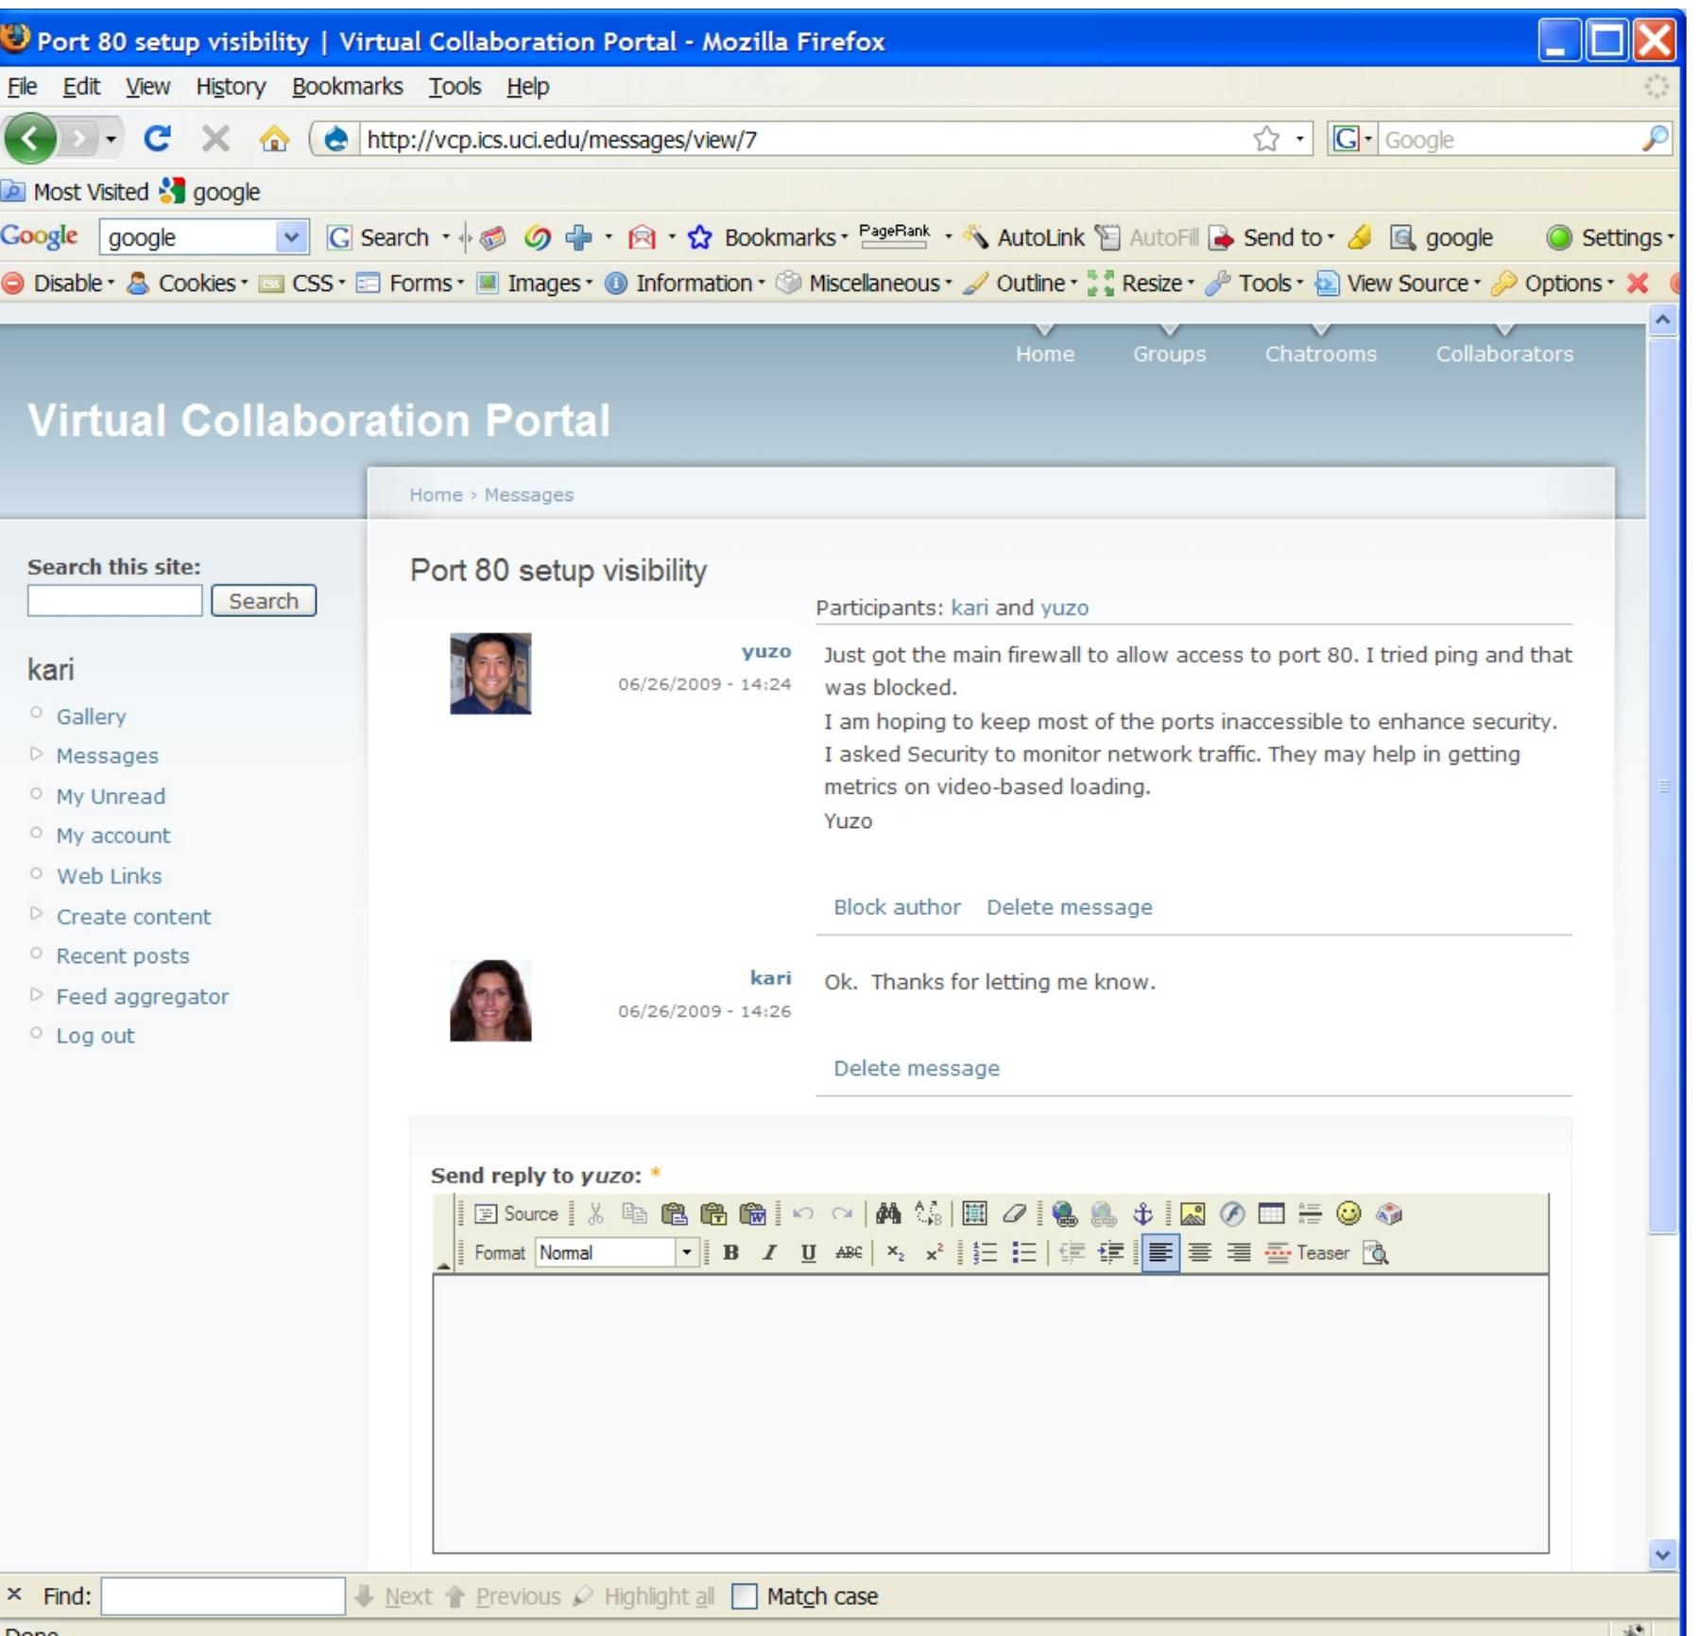1700x1636 pixels.
Task: Open Google toolbar search box dropdown
Action: coord(292,237)
